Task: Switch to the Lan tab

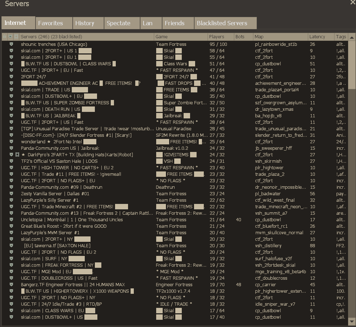Action: pos(151,23)
